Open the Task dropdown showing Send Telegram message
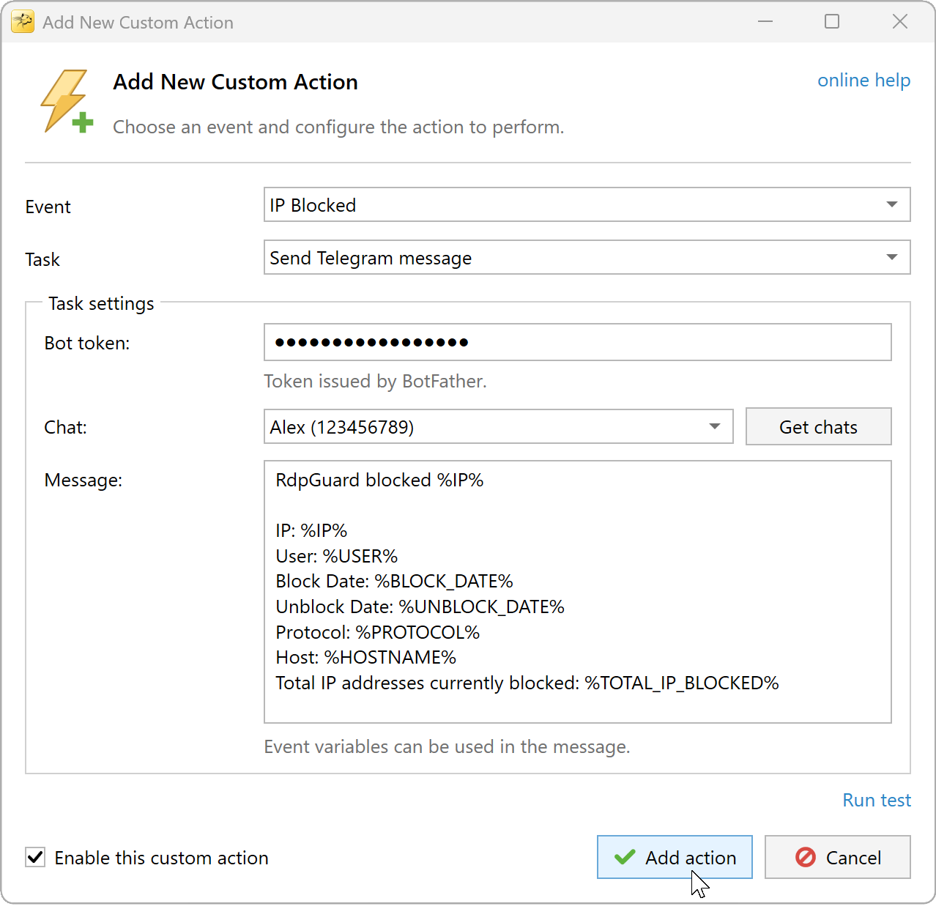This screenshot has width=936, height=920. pos(587,257)
